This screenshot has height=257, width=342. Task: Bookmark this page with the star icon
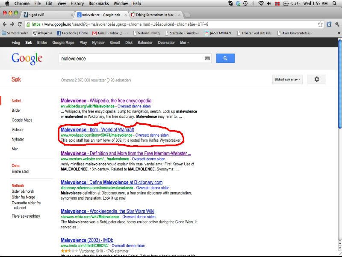pyautogui.click(x=320, y=24)
